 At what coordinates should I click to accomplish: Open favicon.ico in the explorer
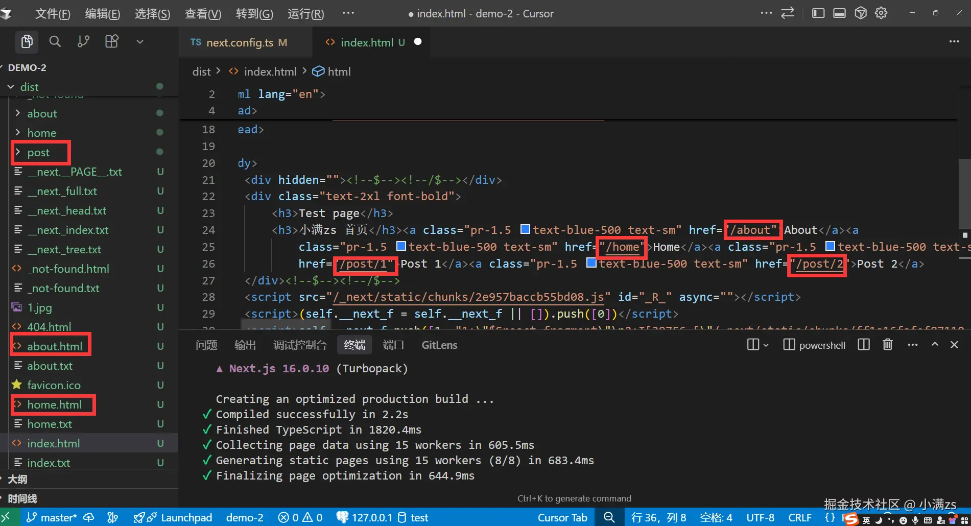[x=54, y=385]
